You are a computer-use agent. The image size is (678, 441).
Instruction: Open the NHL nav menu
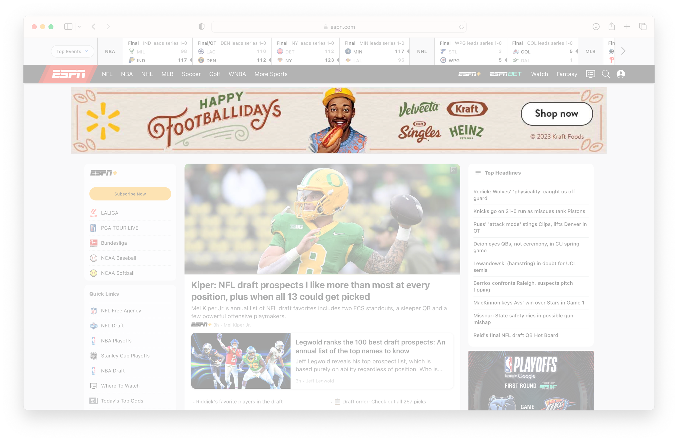click(x=147, y=74)
